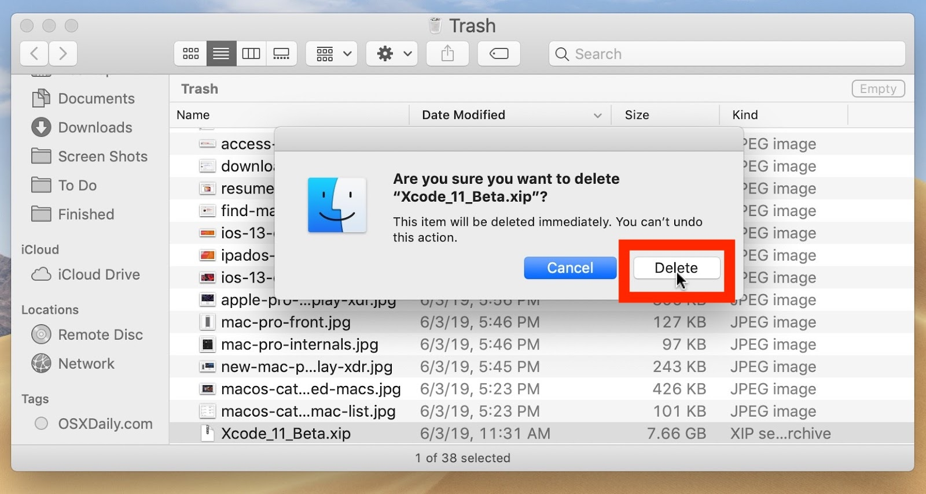Click the Share toolbar icon
The width and height of the screenshot is (926, 494).
pos(447,54)
